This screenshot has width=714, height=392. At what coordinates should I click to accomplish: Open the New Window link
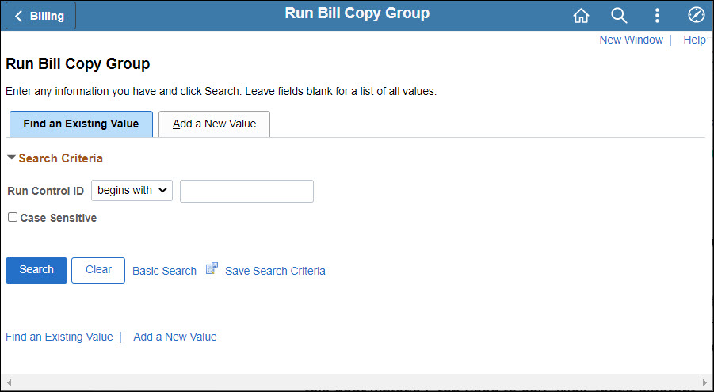tap(631, 40)
